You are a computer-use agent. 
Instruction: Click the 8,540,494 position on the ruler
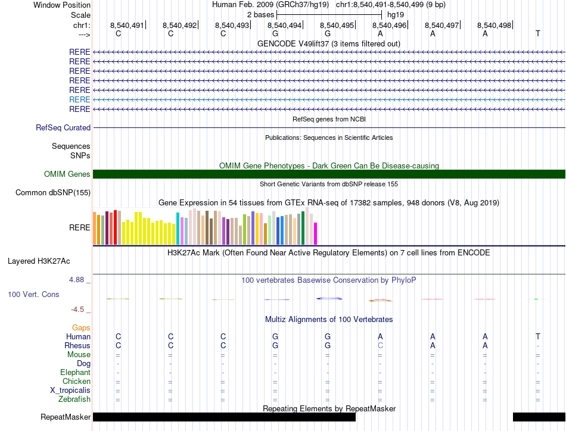click(284, 25)
